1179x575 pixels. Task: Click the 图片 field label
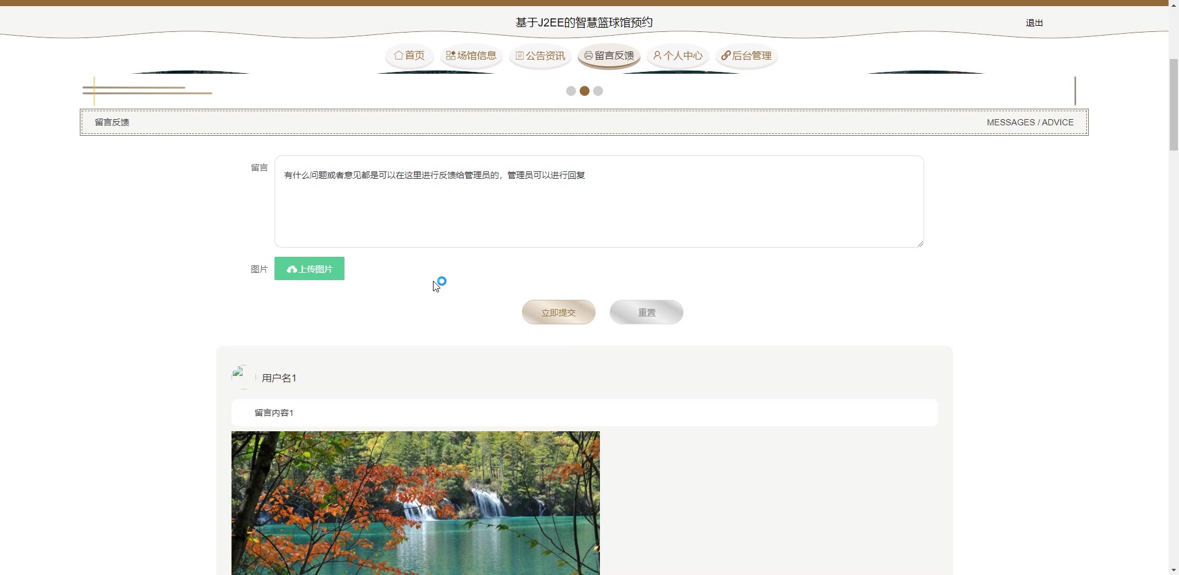click(259, 269)
